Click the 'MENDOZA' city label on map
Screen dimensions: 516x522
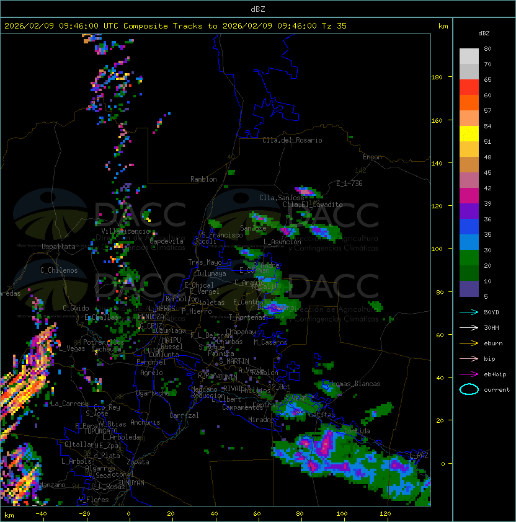(x=151, y=317)
